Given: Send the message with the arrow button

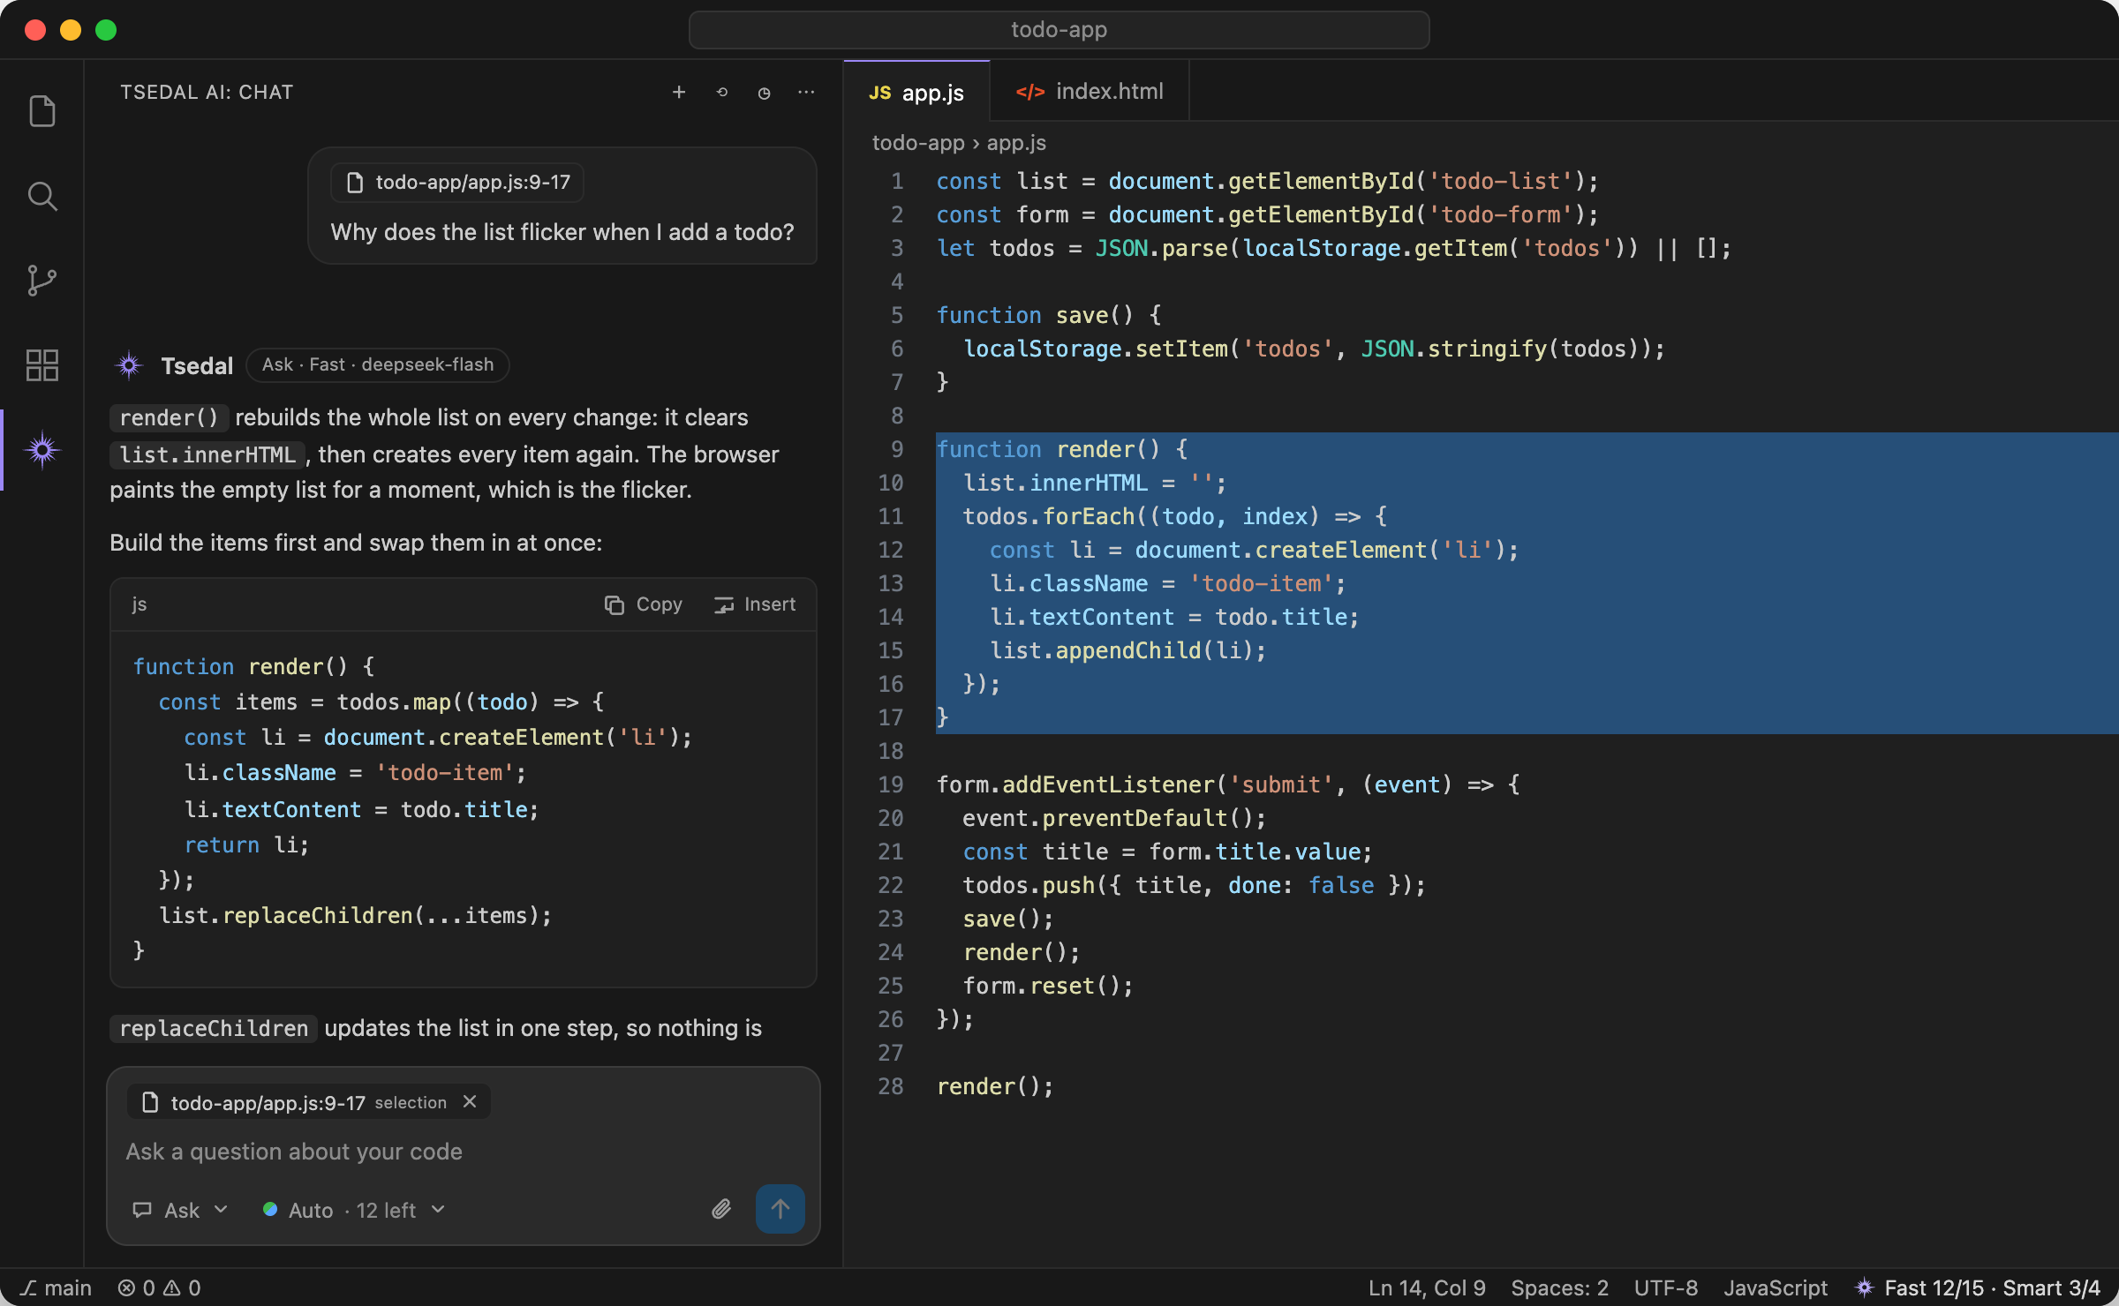Looking at the screenshot, I should point(780,1209).
